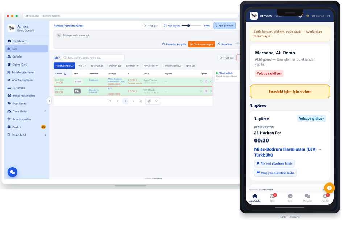
Task: Toggle Zaman column sort order
Action: tap(65, 74)
